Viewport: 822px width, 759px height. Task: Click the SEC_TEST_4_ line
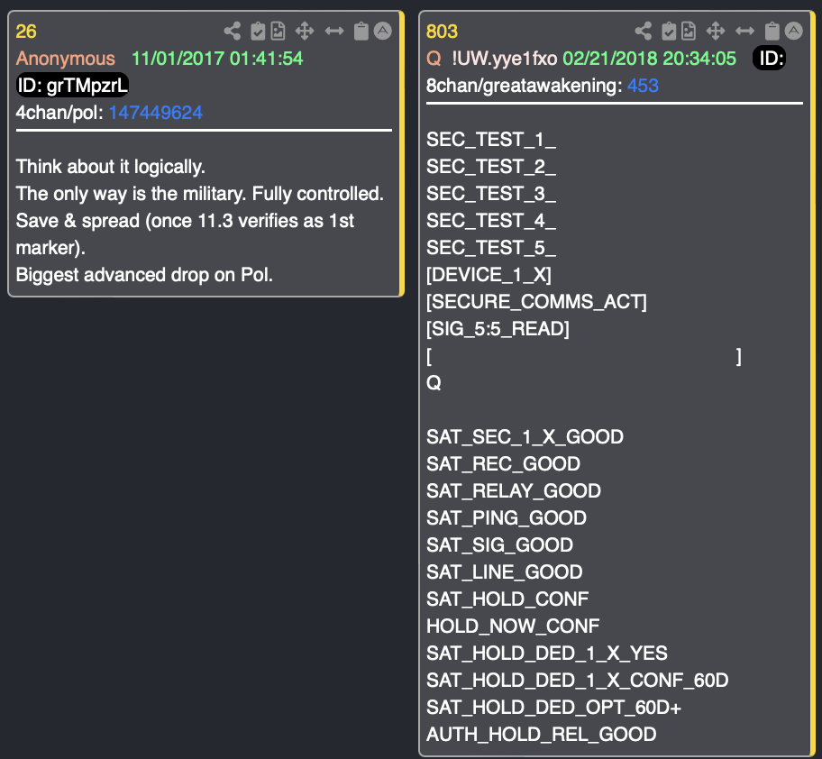pos(491,221)
